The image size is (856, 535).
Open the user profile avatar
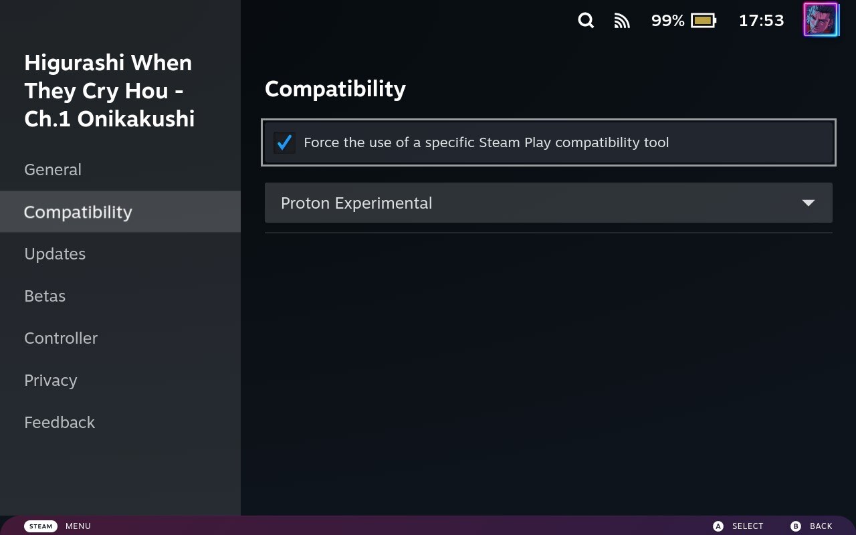point(821,19)
